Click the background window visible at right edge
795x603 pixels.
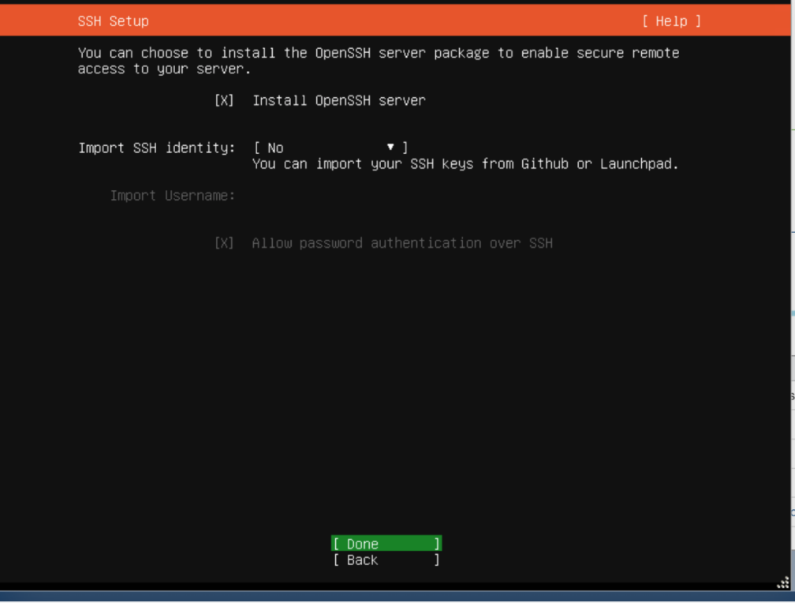[x=792, y=316]
